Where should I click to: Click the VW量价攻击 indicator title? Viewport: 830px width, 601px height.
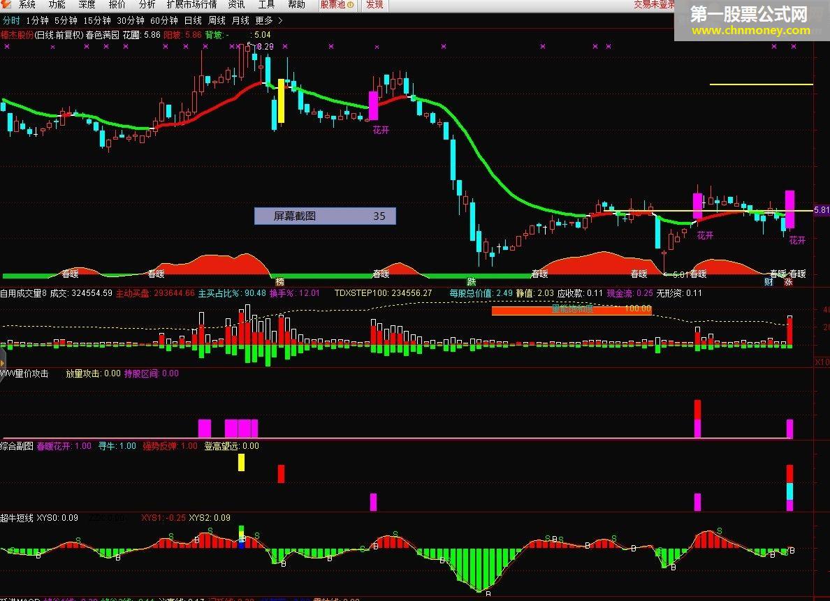click(24, 373)
